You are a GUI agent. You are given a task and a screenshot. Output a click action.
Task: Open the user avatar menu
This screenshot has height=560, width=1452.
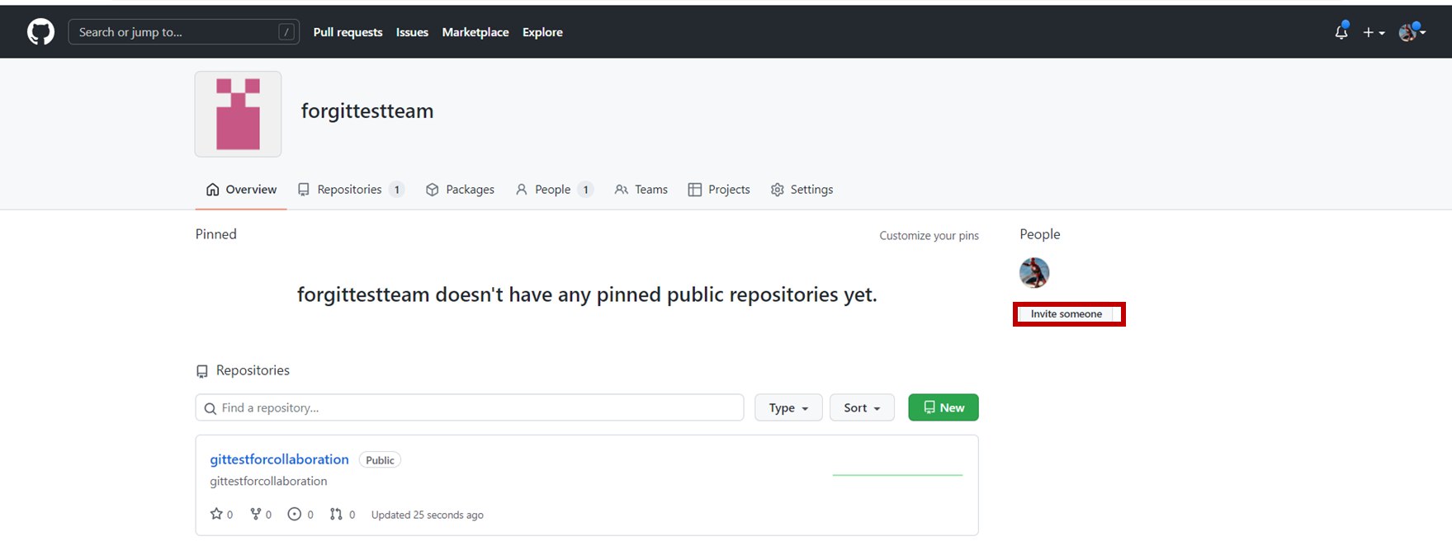(x=1412, y=32)
